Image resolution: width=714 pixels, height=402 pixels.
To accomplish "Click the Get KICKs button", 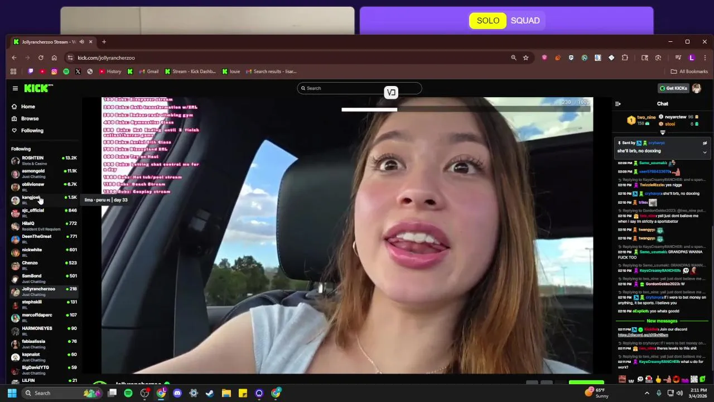I will coord(673,88).
